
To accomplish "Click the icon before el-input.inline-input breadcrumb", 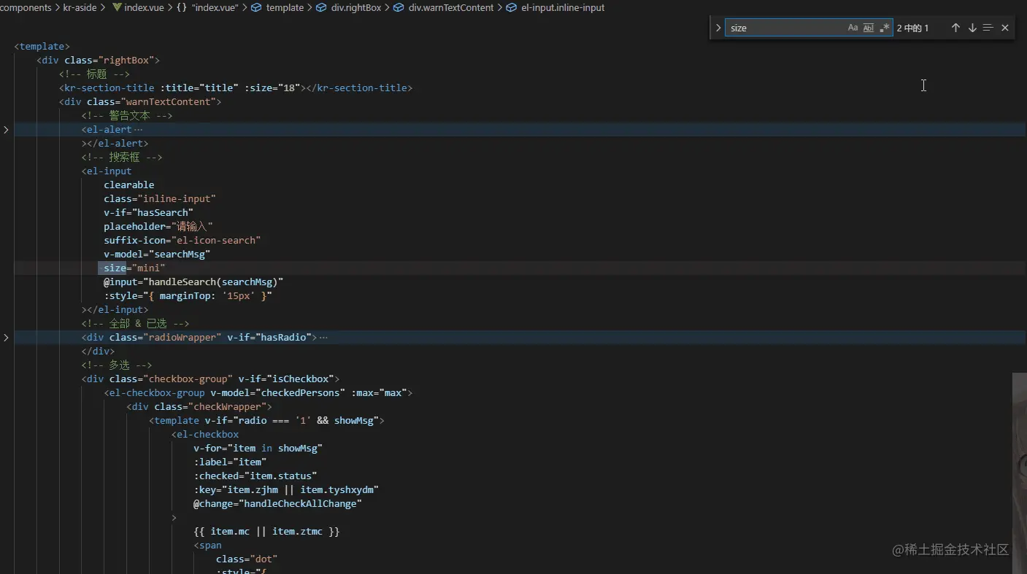I will [x=511, y=7].
